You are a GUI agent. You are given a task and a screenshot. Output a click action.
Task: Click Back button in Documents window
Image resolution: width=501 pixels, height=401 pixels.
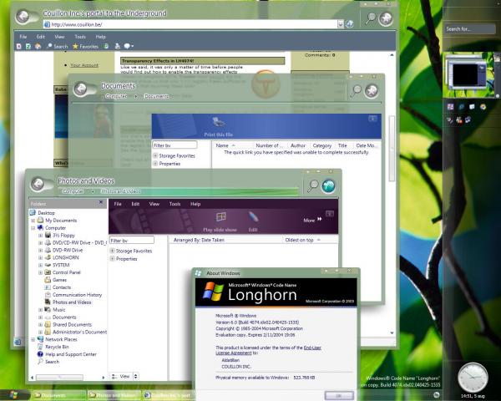81,89
